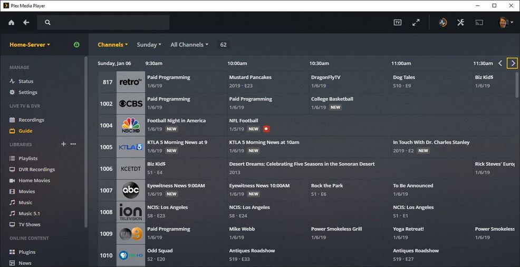520x267 pixels.
Task: Open Antiques Roadshow S19 E33
Action: click(x=309, y=255)
